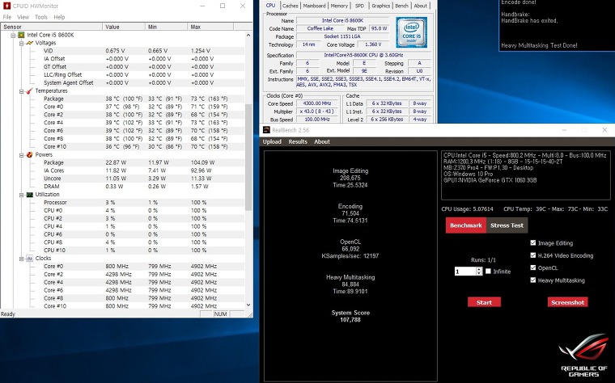The image size is (615, 383).
Task: Click the Powers flame icon
Action: tap(29, 154)
